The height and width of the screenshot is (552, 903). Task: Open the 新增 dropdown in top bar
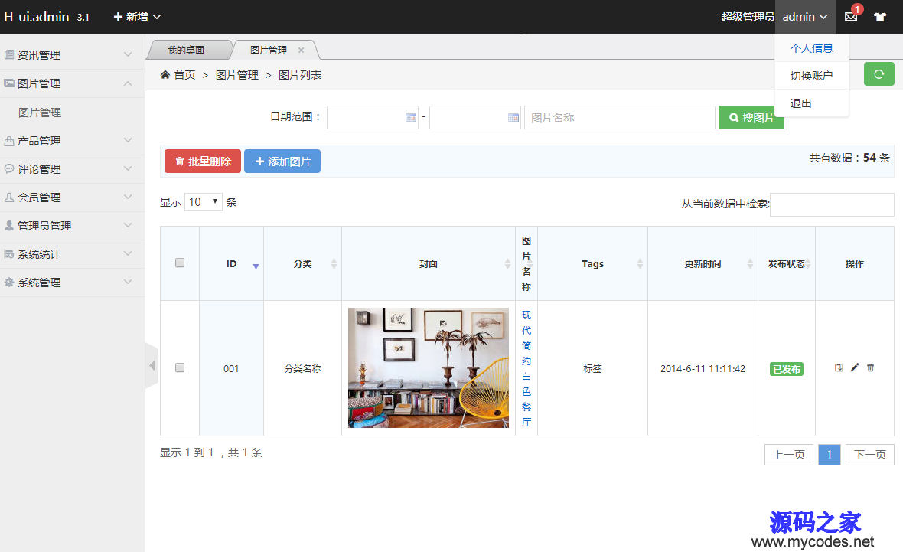pos(137,17)
